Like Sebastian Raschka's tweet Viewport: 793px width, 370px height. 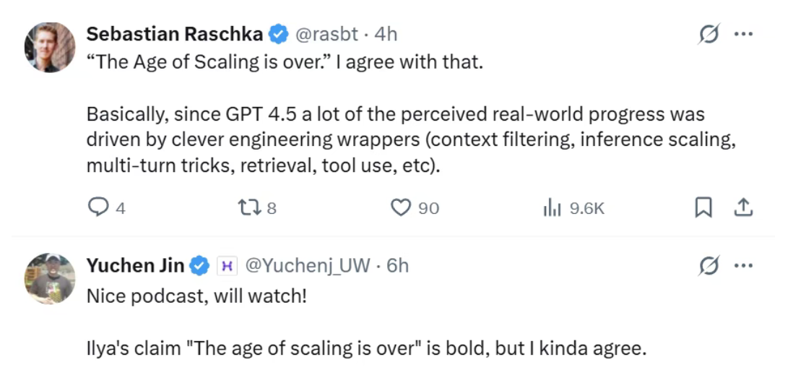pos(401,208)
